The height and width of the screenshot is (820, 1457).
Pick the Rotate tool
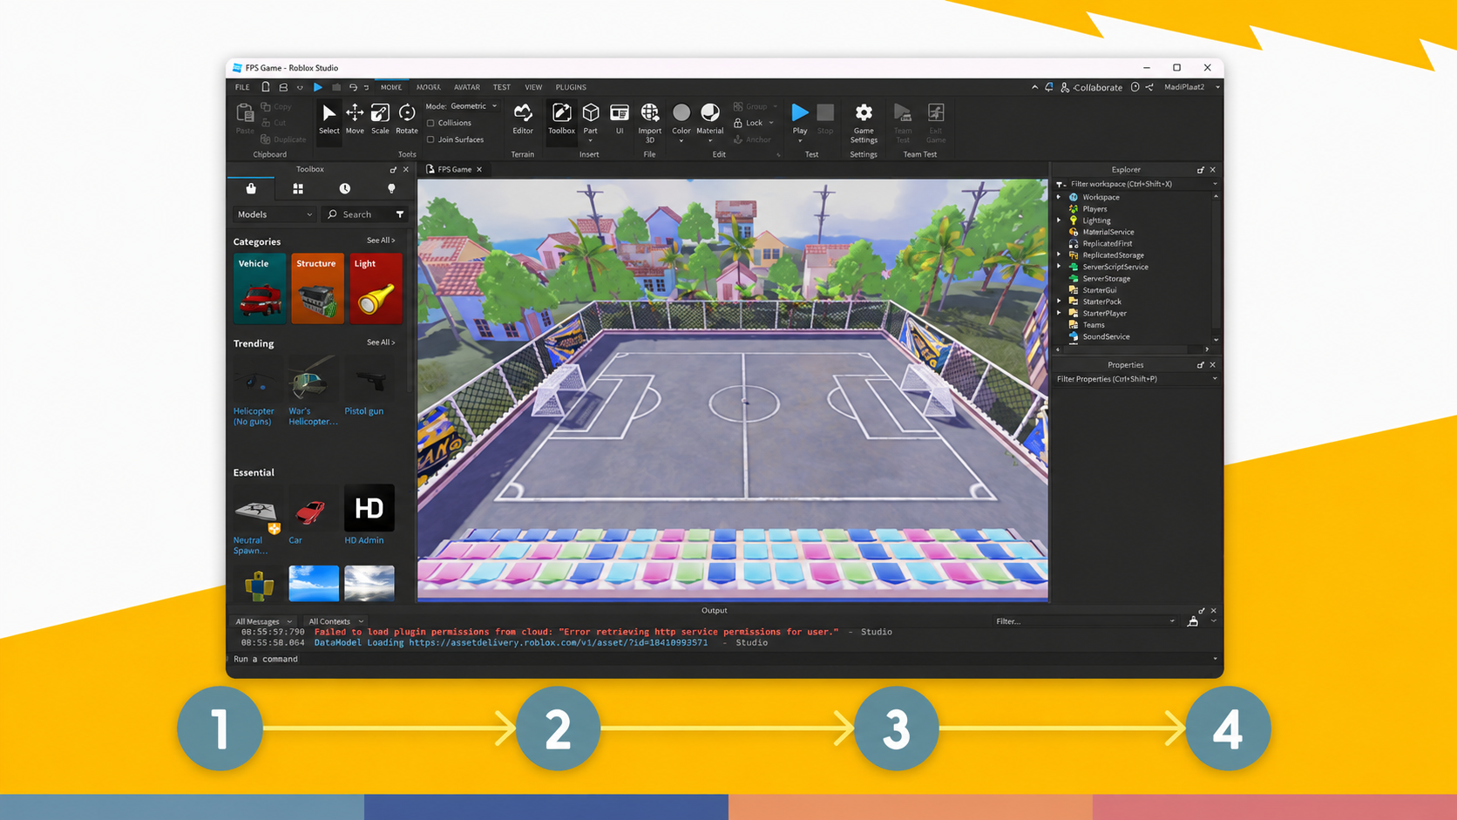coord(407,119)
